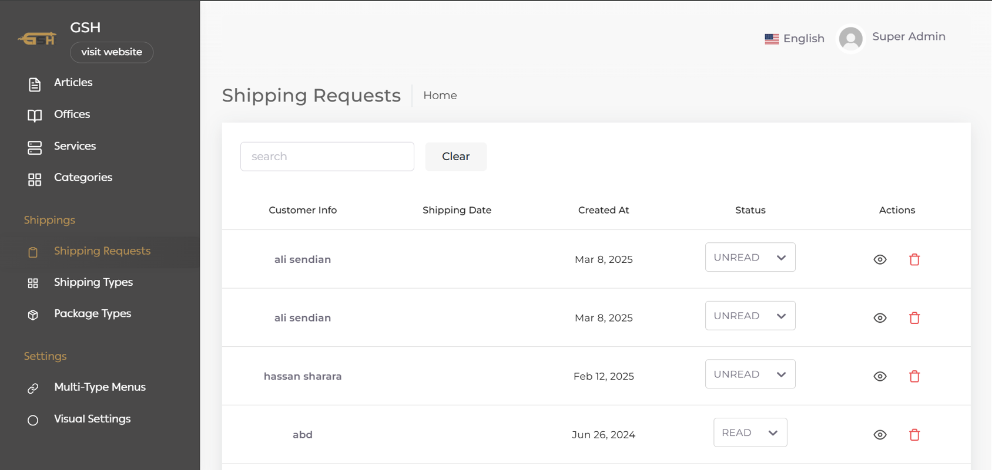Open status dropdown for first ali sendian

point(750,257)
